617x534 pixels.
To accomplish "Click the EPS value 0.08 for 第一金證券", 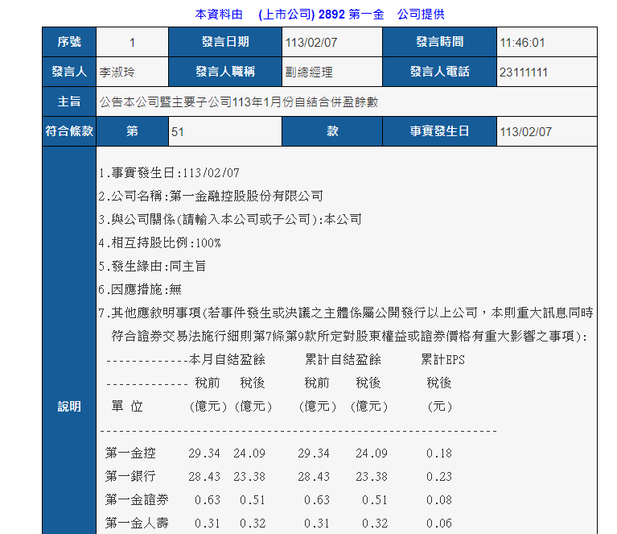I will [439, 499].
